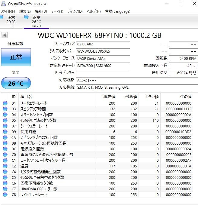
Task: Click status circle for ID 0B キャリブレーション再試行回数
Action: (x=5, y=143)
